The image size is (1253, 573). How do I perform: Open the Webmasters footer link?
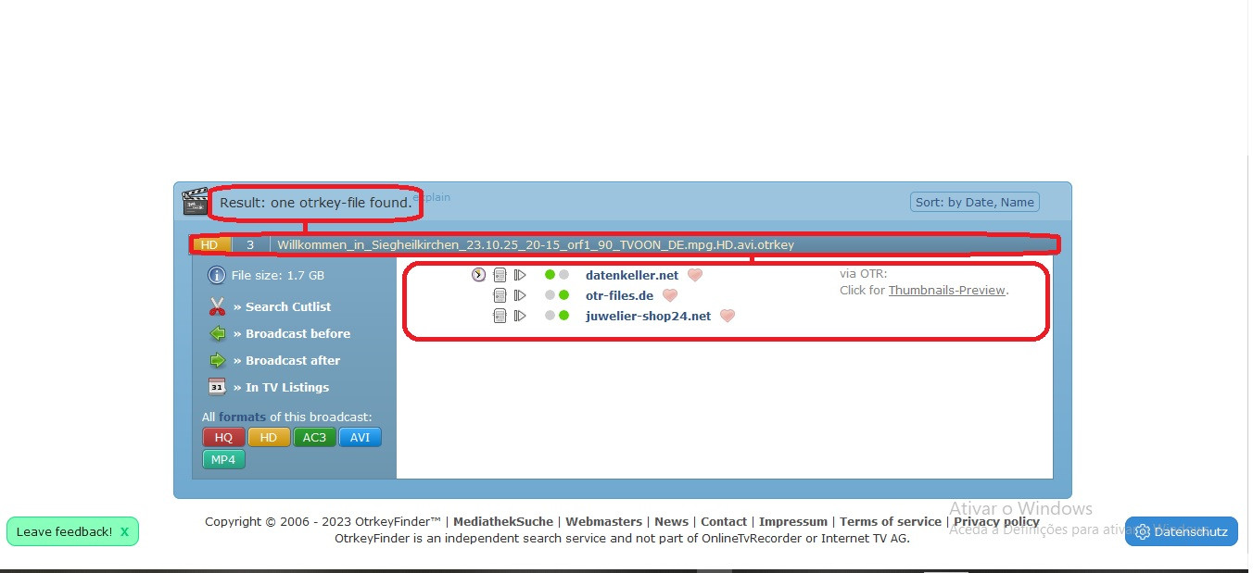point(604,521)
